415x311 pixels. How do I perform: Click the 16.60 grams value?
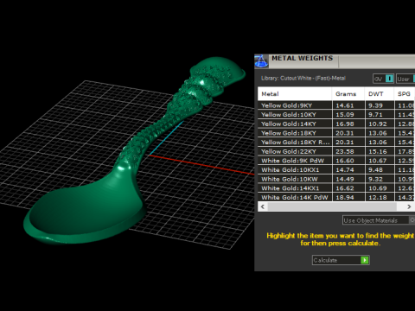pyautogui.click(x=345, y=161)
